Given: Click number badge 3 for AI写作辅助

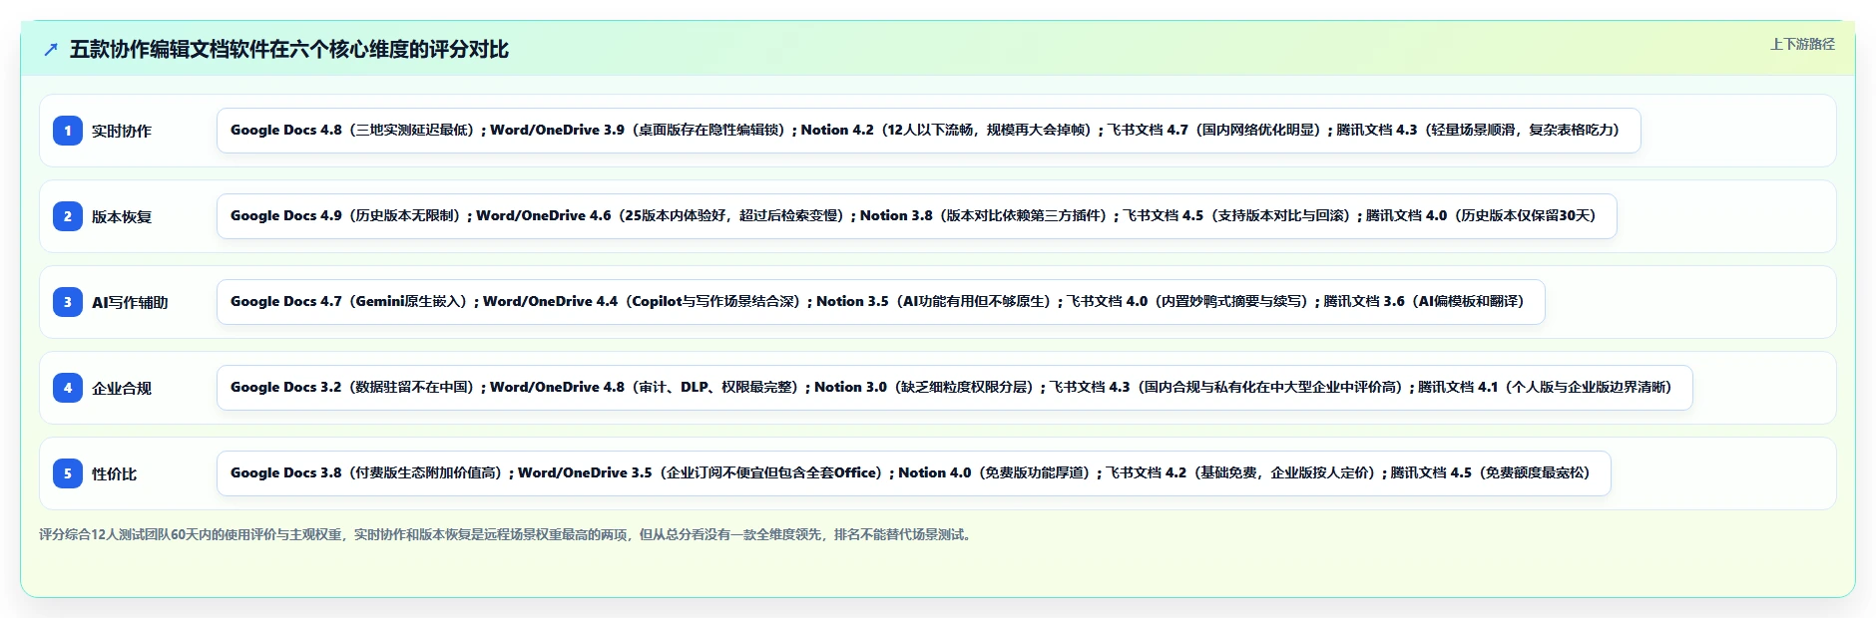Looking at the screenshot, I should [68, 302].
